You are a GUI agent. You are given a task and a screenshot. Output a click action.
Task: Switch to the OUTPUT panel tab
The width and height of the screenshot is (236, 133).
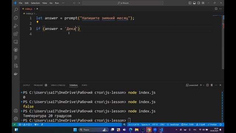tap(26, 85)
